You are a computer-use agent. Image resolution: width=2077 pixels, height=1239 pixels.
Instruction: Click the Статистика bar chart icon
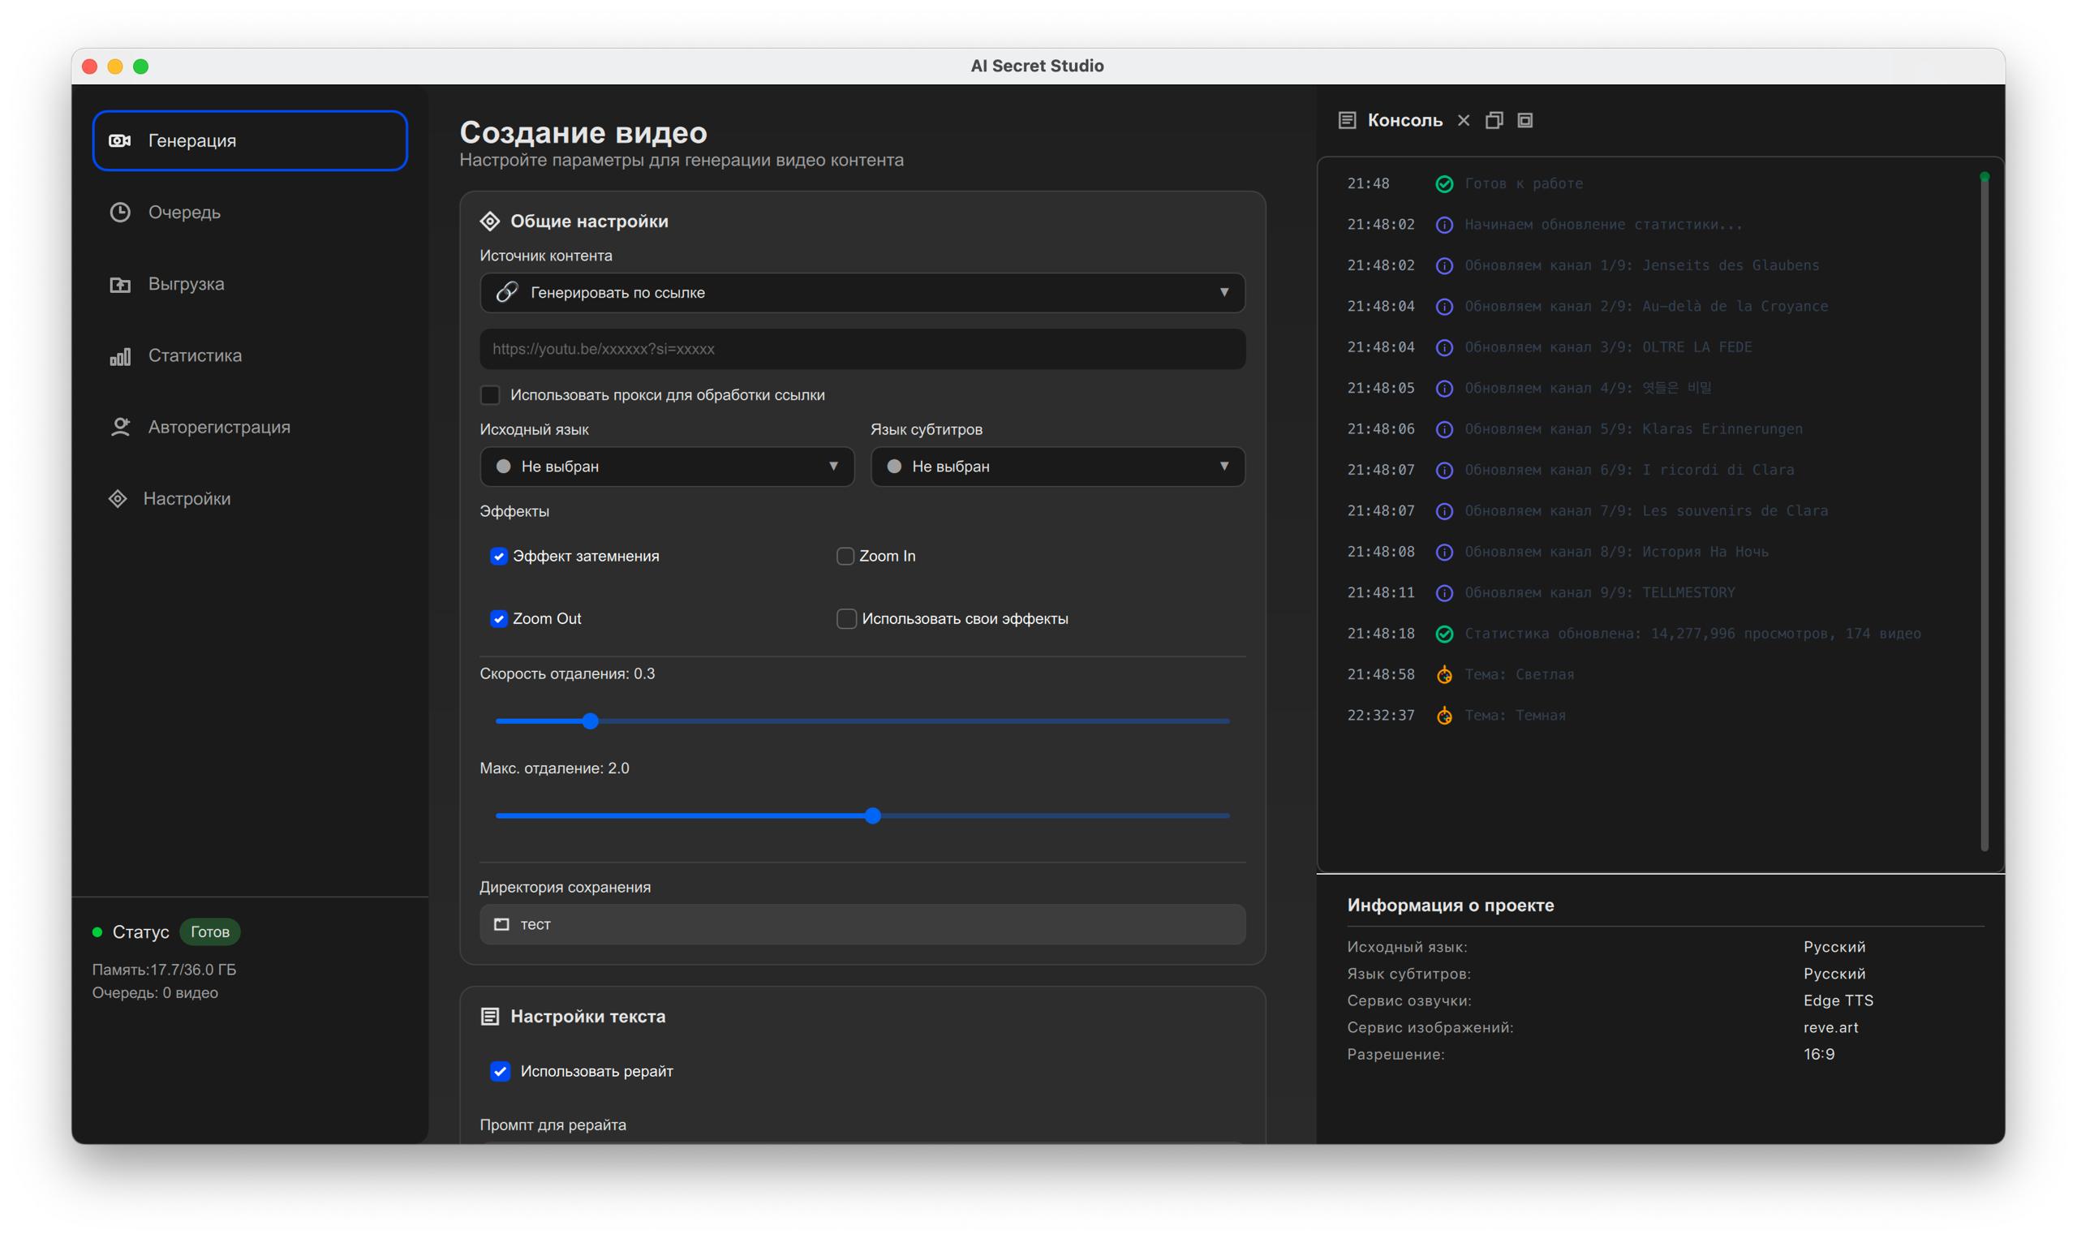pos(120,356)
